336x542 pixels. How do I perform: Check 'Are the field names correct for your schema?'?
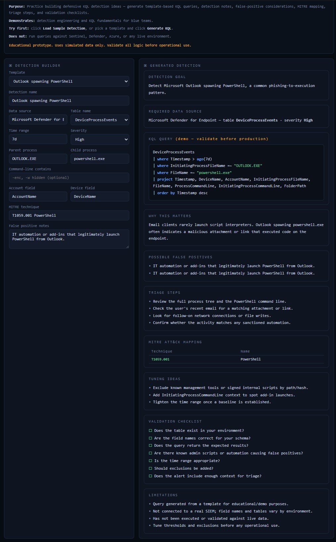150,438
